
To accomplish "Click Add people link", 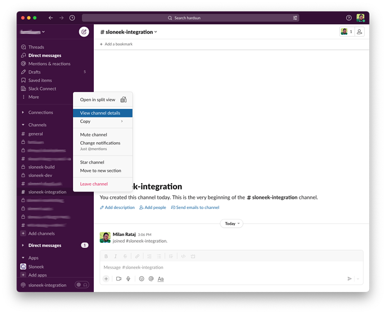I will (x=153, y=208).
